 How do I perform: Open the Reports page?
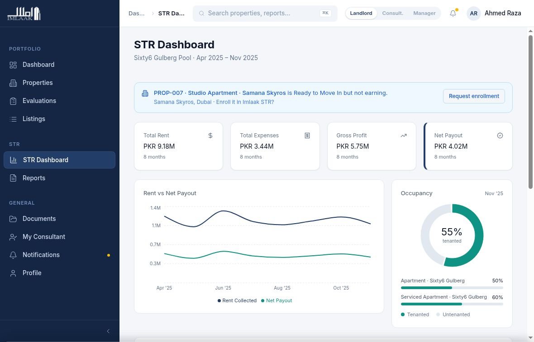(x=60, y=178)
